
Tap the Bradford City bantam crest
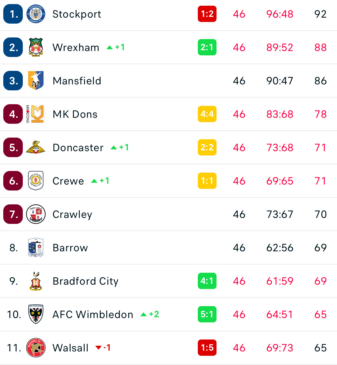coord(36,281)
